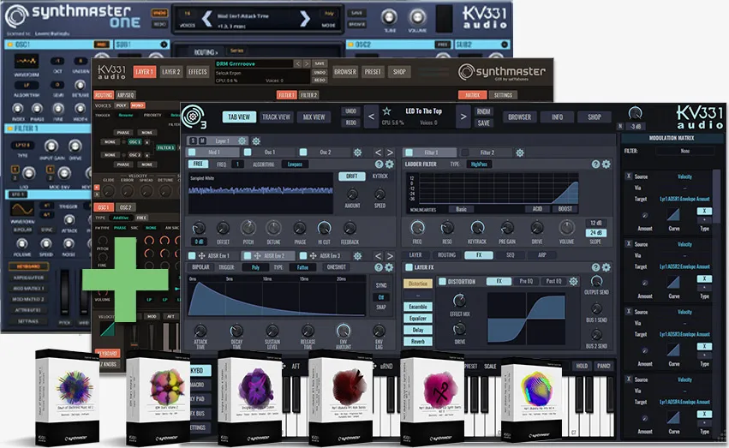
Task: Switch to MIX VIEW tab
Action: coord(314,117)
